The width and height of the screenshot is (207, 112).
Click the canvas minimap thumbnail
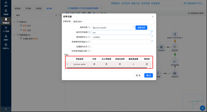pos(193,102)
